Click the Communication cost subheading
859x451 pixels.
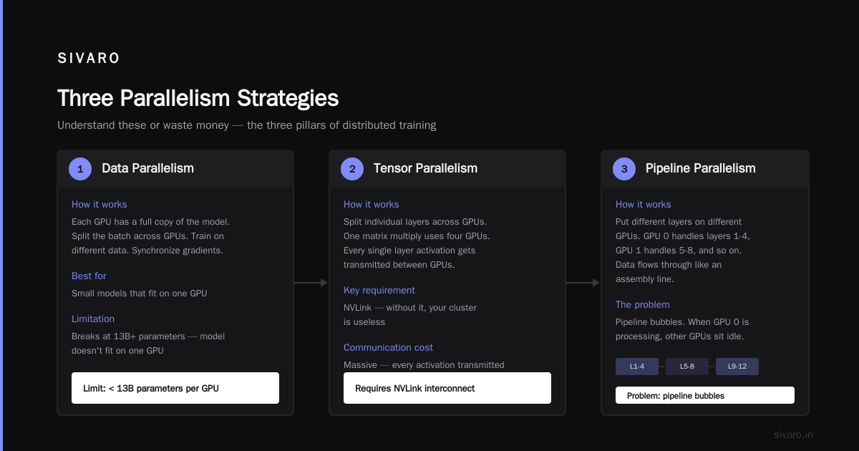pos(388,347)
